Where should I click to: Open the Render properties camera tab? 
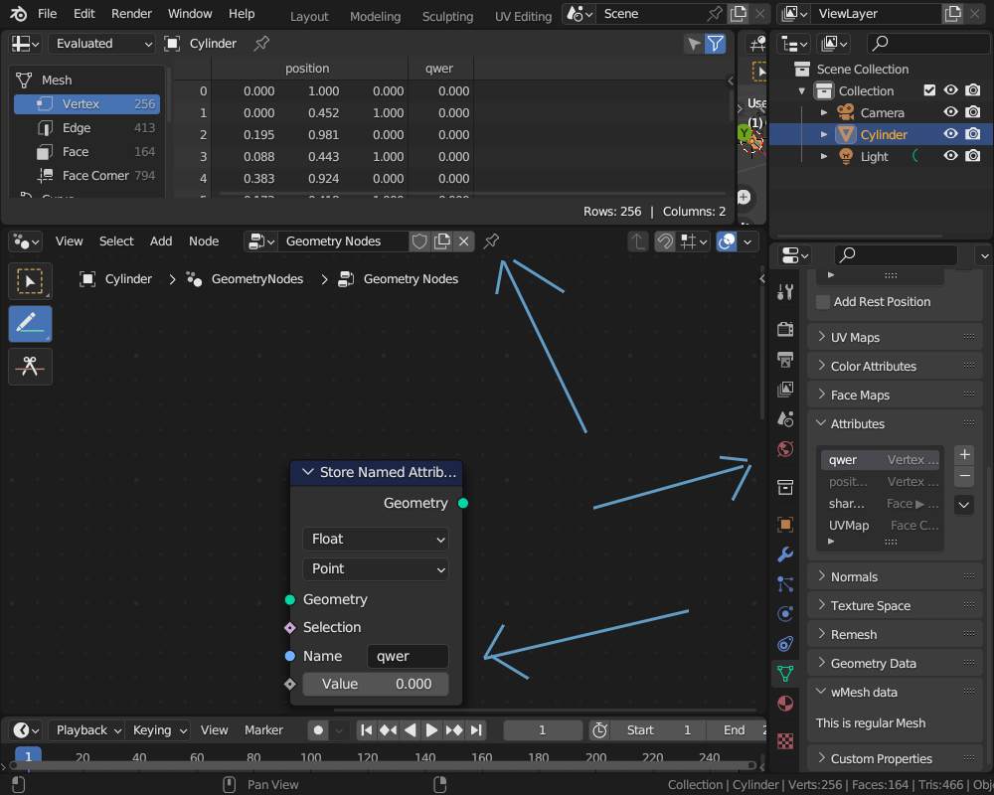pyautogui.click(x=785, y=328)
